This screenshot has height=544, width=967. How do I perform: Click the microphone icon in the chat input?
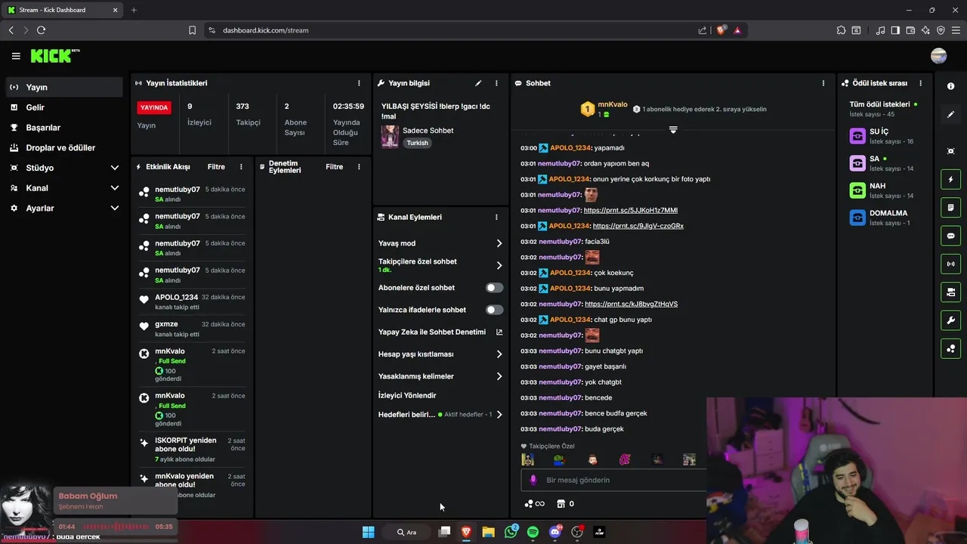coord(533,480)
